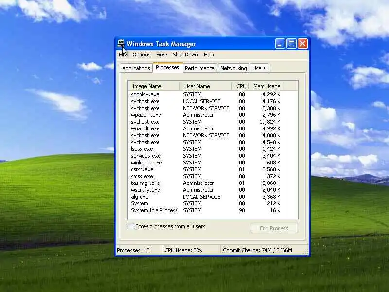Open the Options menu

141,55
